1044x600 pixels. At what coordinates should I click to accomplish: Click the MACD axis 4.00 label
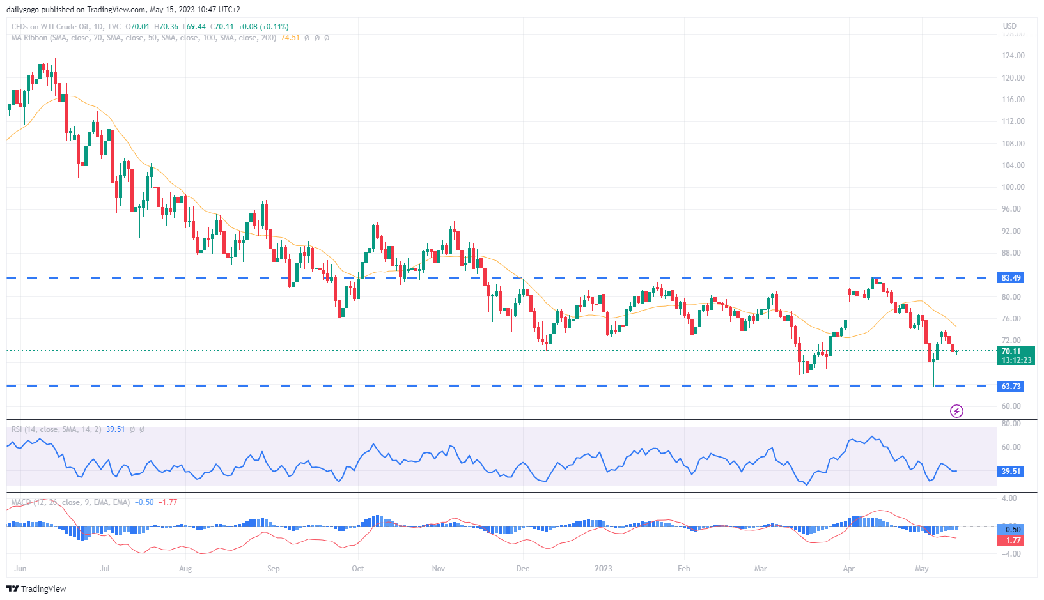[1009, 498]
